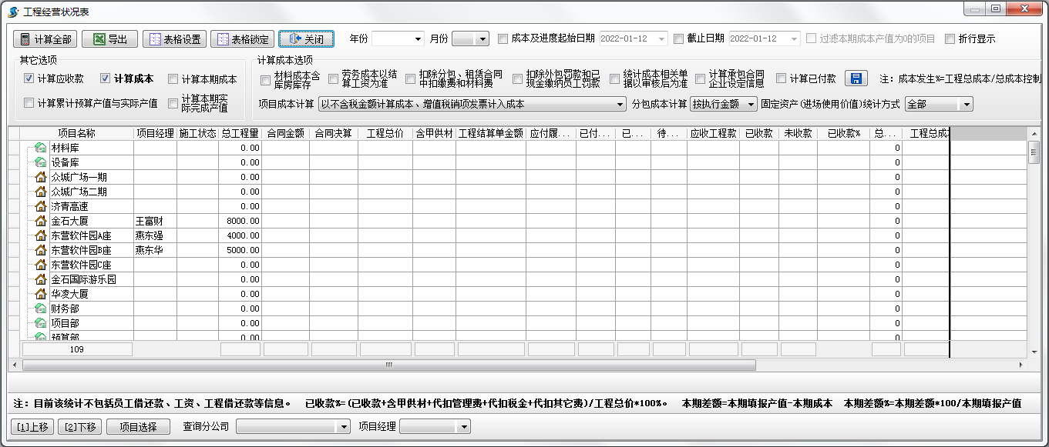
Task: Click the floppy disk save icon near 计算已付款
Action: point(856,78)
